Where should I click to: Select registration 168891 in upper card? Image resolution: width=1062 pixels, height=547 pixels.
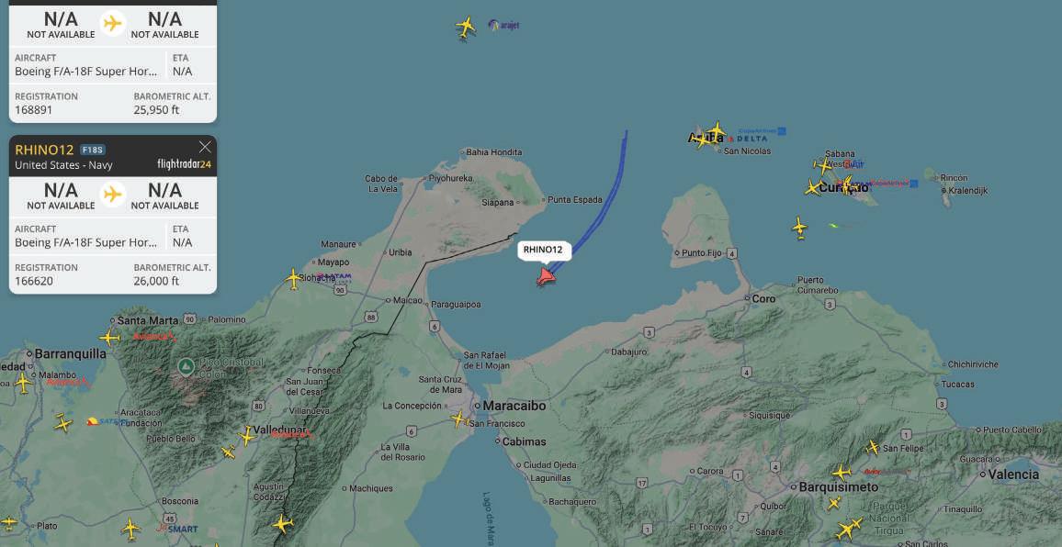click(34, 109)
